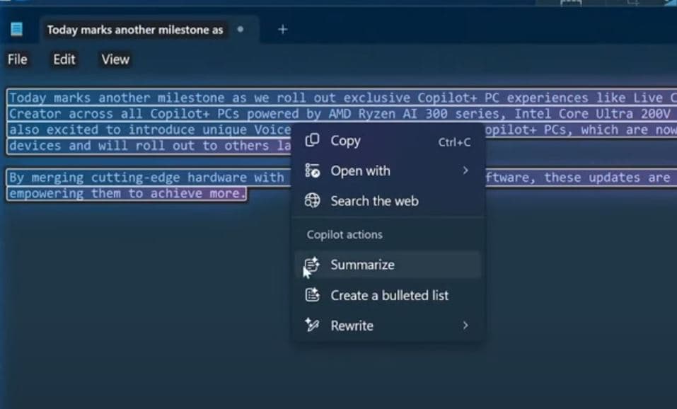Open the File menu
Image resolution: width=677 pixels, height=409 pixels.
pyautogui.click(x=18, y=59)
